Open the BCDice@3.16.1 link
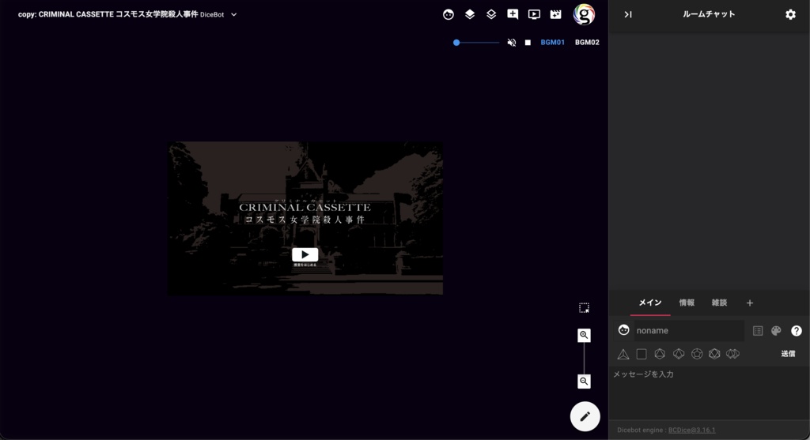The image size is (810, 440). pos(691,431)
